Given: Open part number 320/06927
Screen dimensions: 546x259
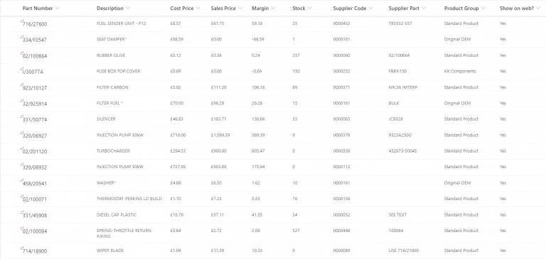Looking at the screenshot, I should [x=34, y=136].
